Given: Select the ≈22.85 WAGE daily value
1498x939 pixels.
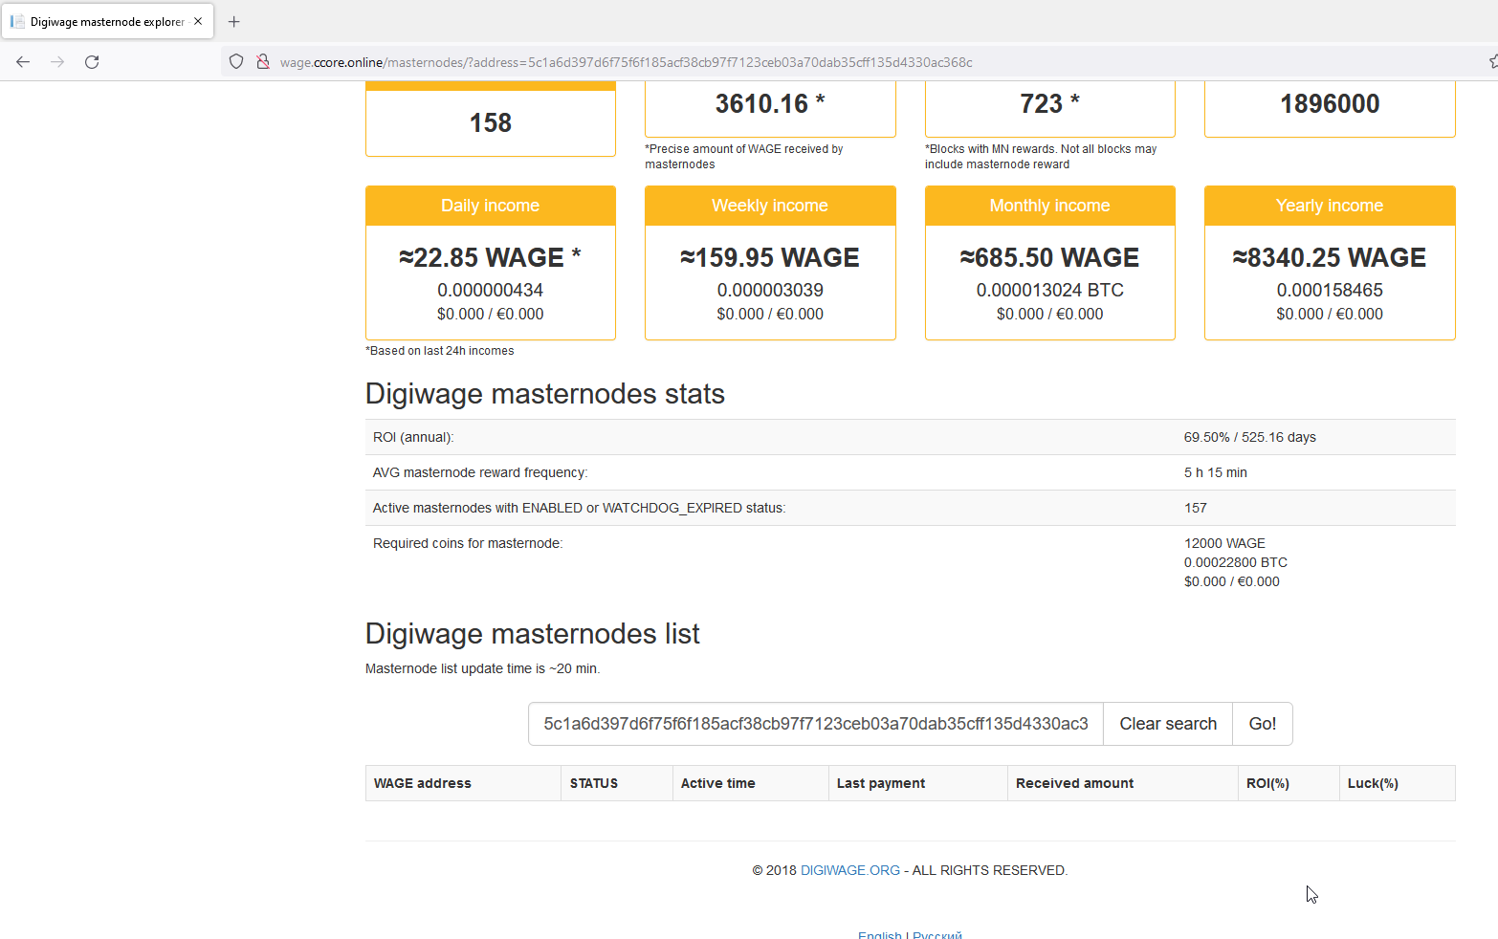Looking at the screenshot, I should 490,257.
